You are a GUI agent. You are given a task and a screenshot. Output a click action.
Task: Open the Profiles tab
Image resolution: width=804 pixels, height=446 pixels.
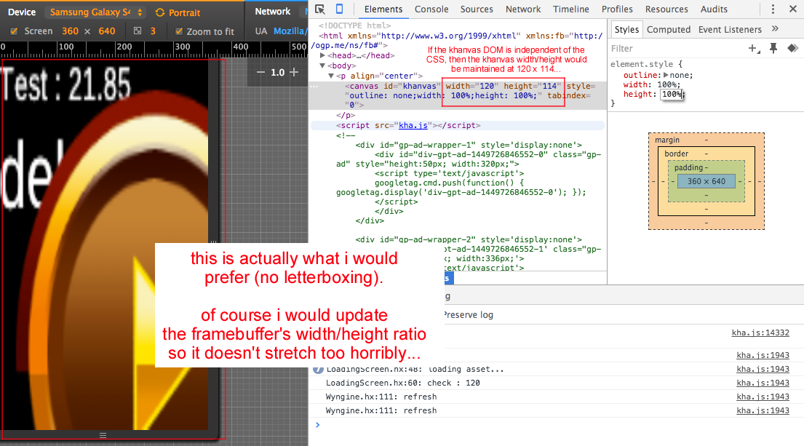(x=617, y=9)
